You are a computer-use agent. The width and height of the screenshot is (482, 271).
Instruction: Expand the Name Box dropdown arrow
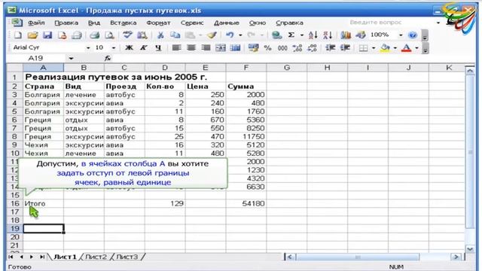[x=71, y=58]
